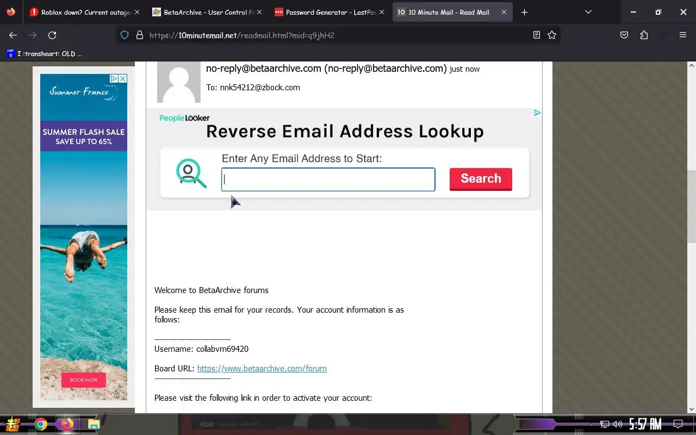Image resolution: width=696 pixels, height=435 pixels.
Task: Launch Chrome from the taskbar
Action: [x=41, y=424]
